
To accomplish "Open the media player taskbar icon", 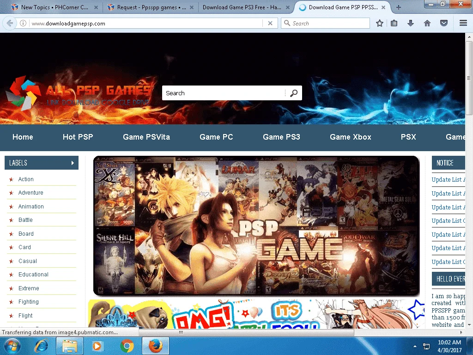I will (97, 346).
